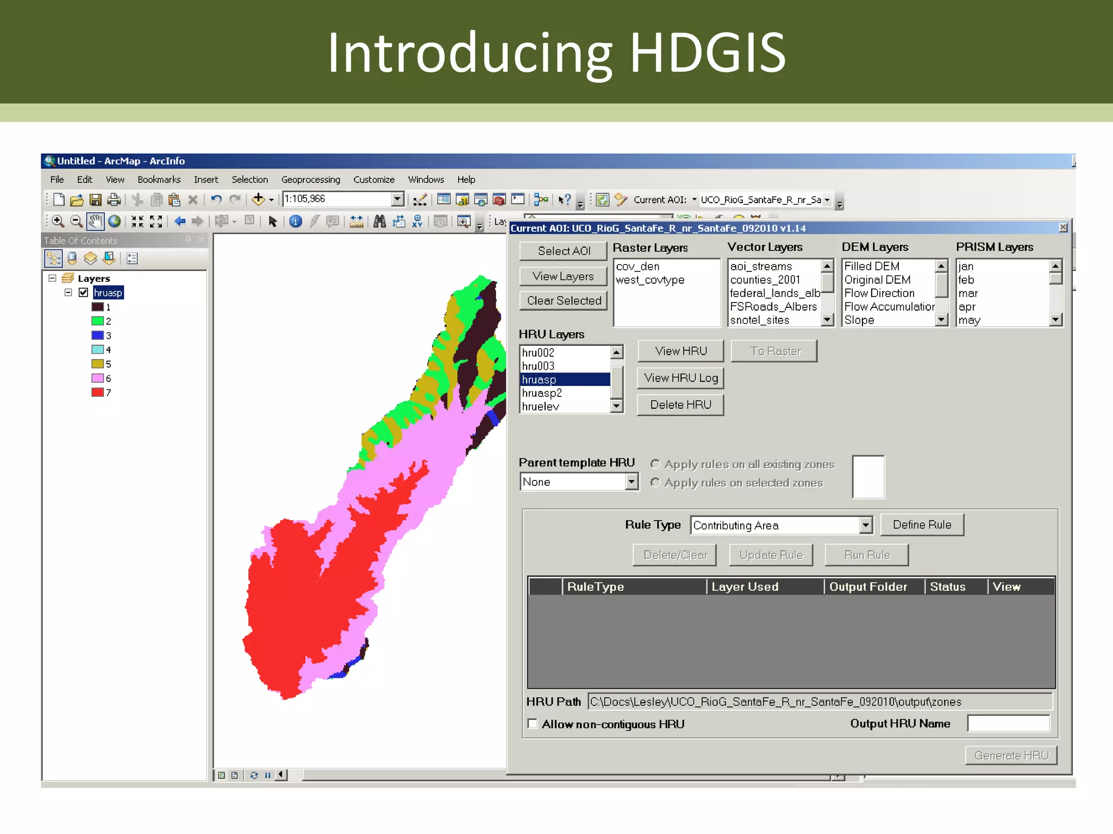Click the red legend swatch for class 7
1113x834 pixels.
pyautogui.click(x=97, y=392)
